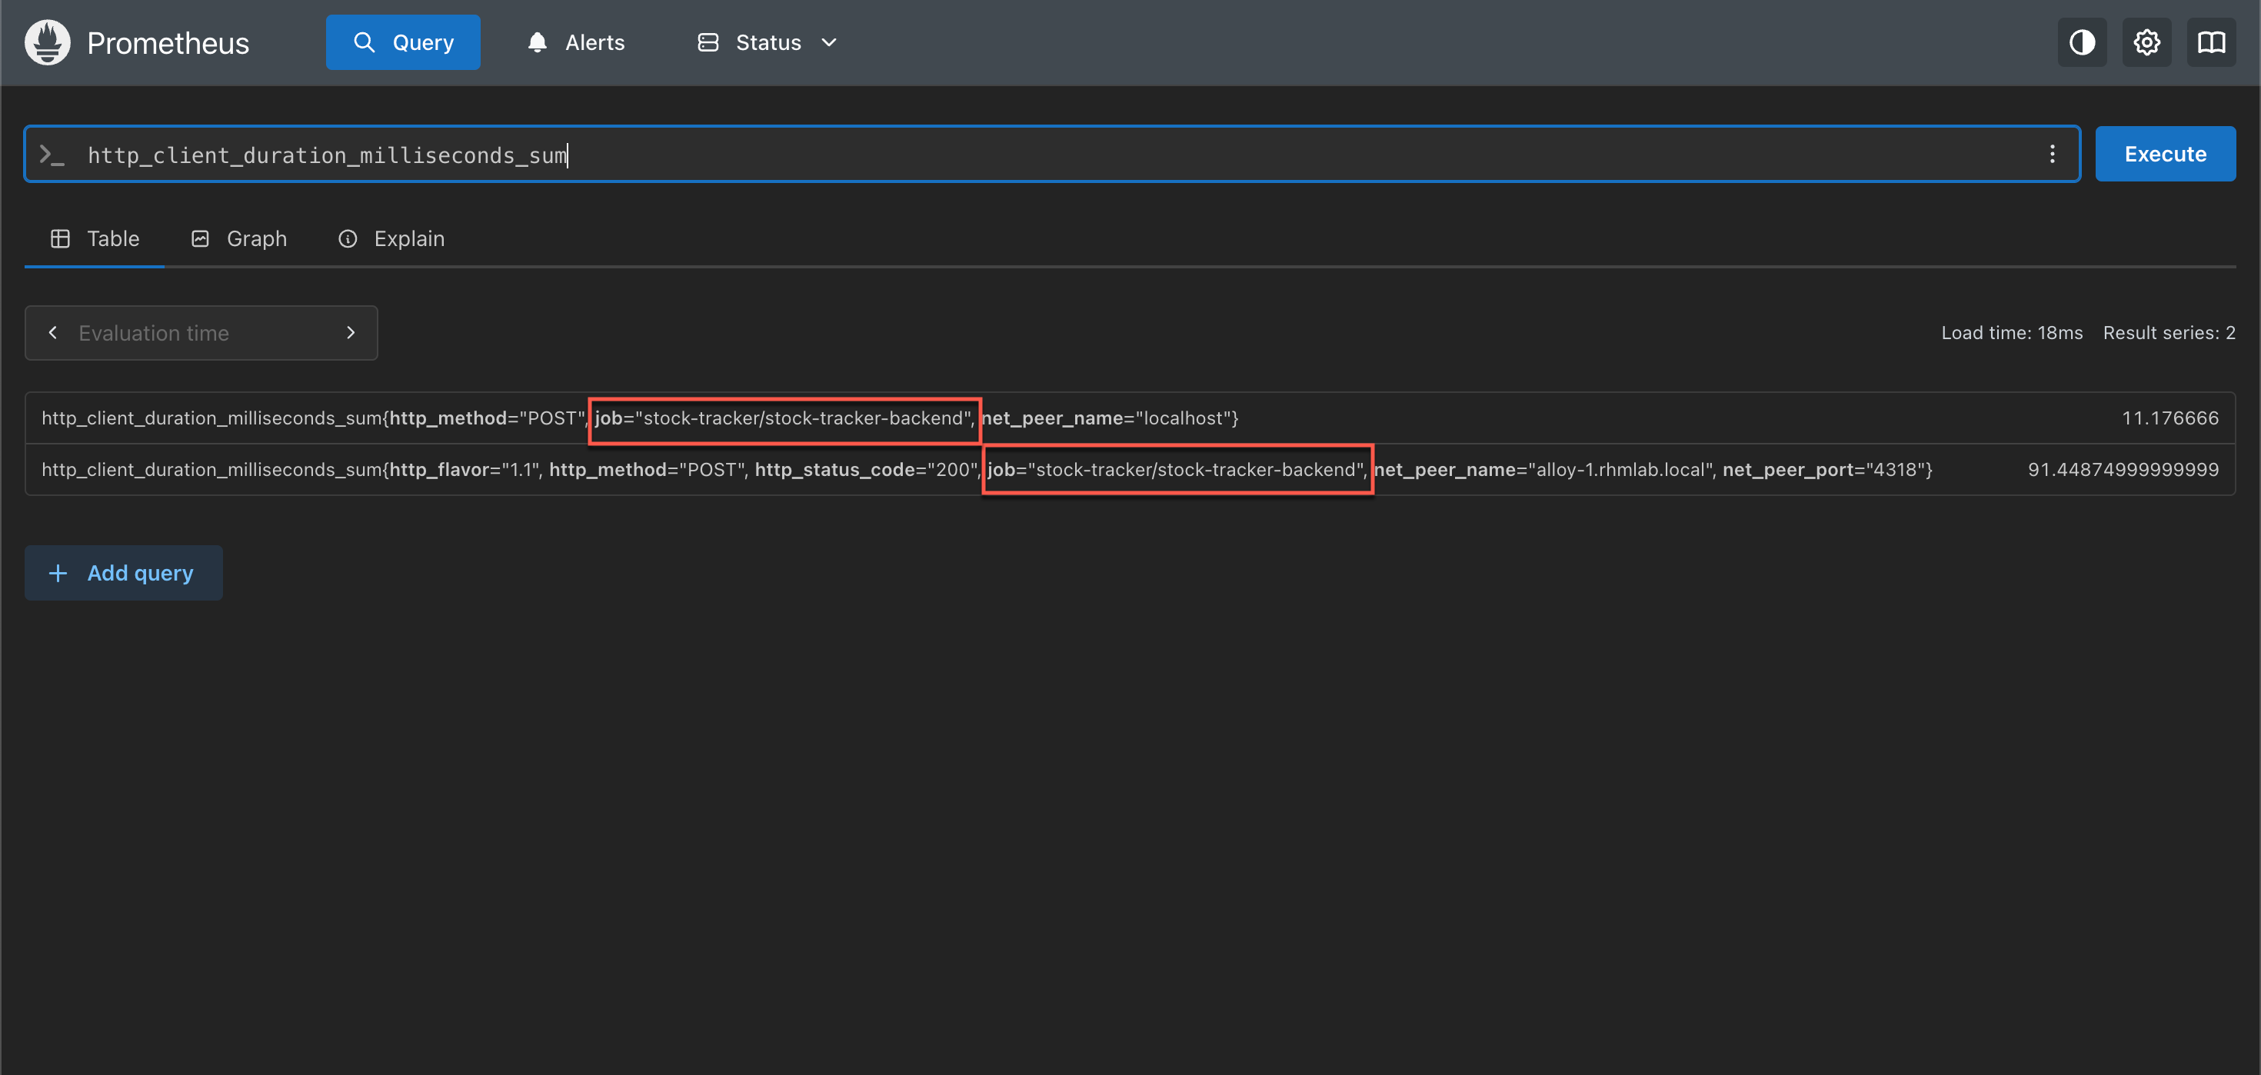Click the Result series: 2 text
The height and width of the screenshot is (1075, 2261).
(x=2169, y=333)
